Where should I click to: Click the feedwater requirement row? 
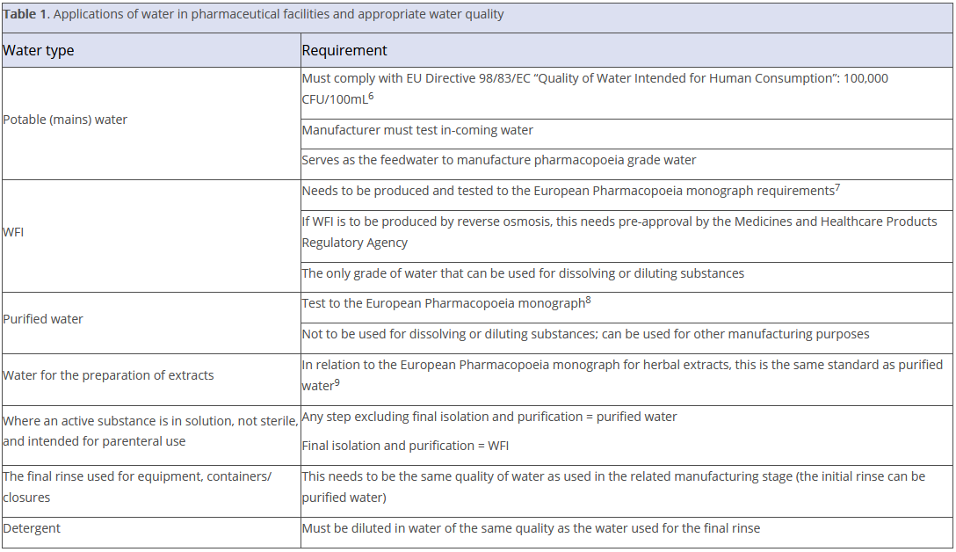(x=499, y=161)
